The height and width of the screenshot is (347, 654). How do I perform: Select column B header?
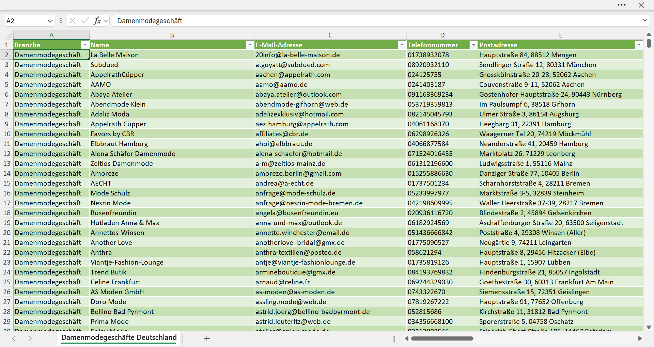coord(172,35)
